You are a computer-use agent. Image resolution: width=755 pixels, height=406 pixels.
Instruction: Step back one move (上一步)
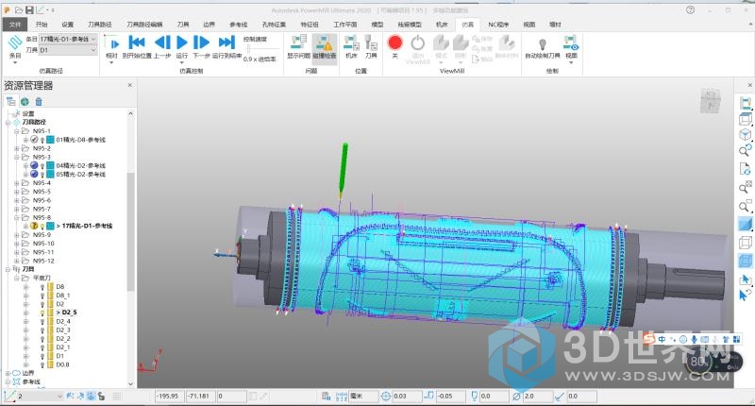[x=162, y=42]
